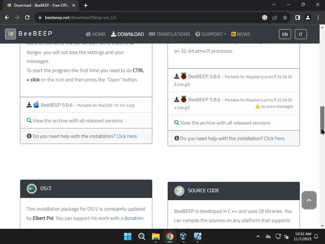This screenshot has width=325, height=244.
Task: Download Raspberry armv7l 32 bit Qt 4 tar.gz
Action: pyautogui.click(x=233, y=103)
